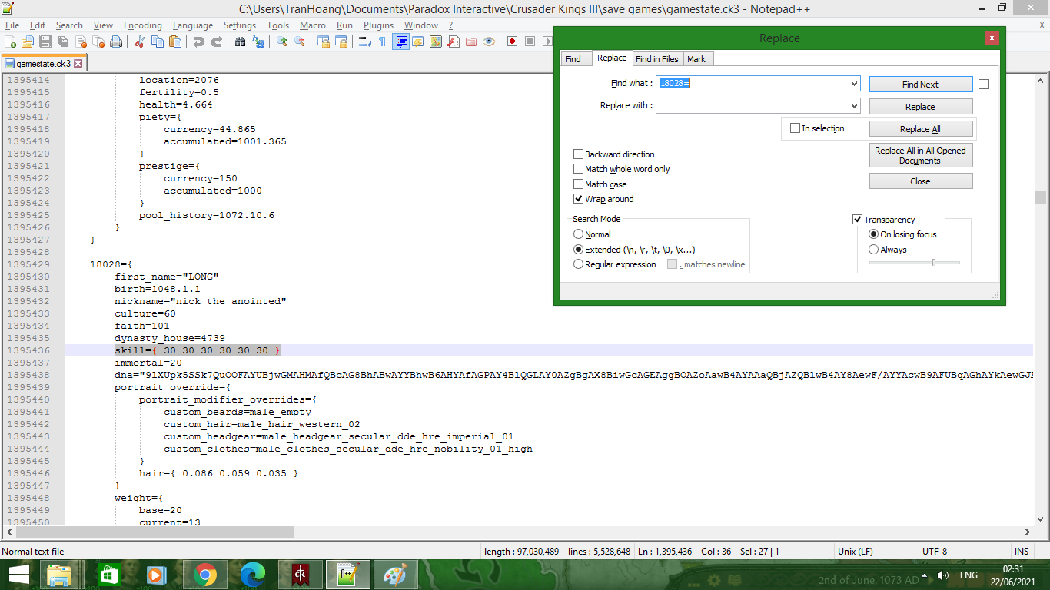This screenshot has width=1050, height=590.
Task: Click the Print toolbar icon
Action: [x=116, y=41]
